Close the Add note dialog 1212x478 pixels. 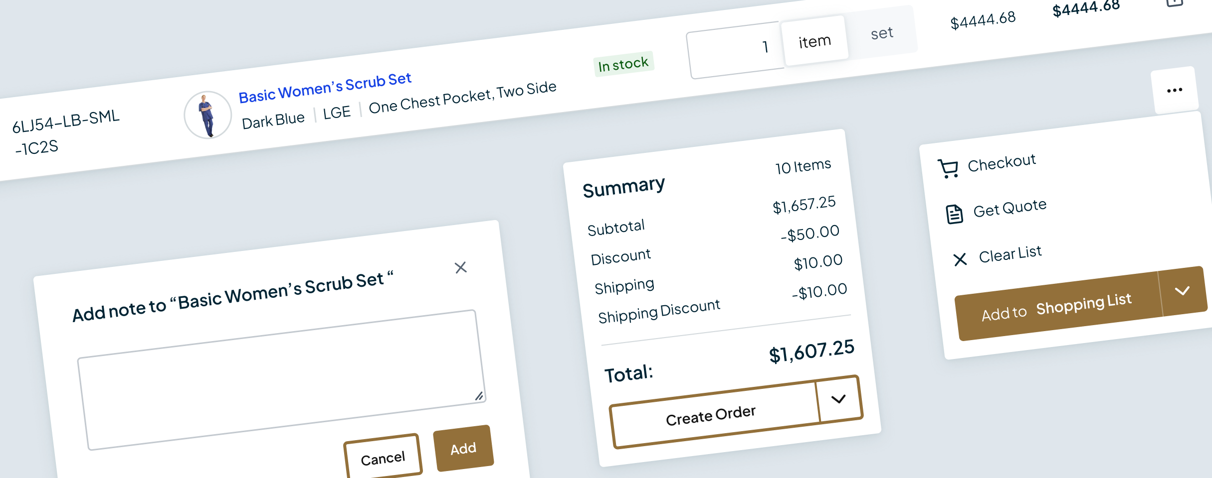(460, 267)
